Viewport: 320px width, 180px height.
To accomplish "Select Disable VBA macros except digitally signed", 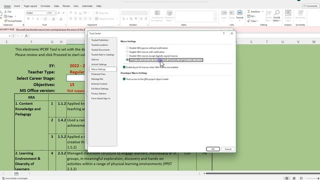I will pos(127,55).
